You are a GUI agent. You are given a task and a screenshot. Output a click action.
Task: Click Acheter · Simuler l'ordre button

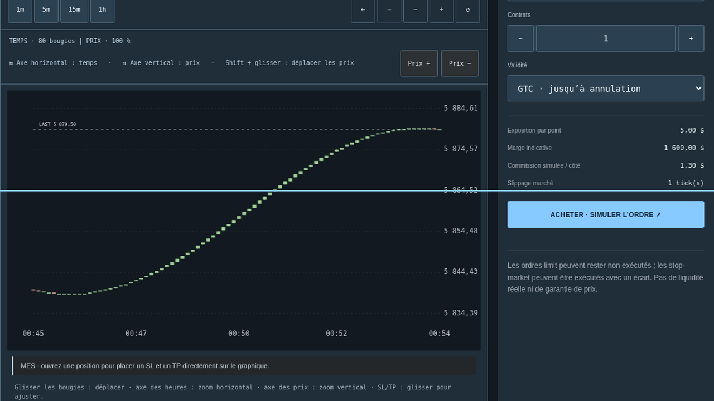(606, 214)
